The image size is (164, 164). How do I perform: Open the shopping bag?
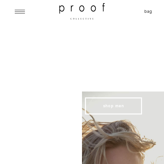(x=148, y=11)
